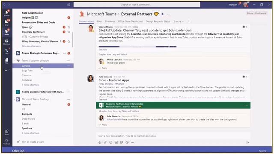Click the new chat compose icon
This screenshot has height=154, width=274.
68,5
